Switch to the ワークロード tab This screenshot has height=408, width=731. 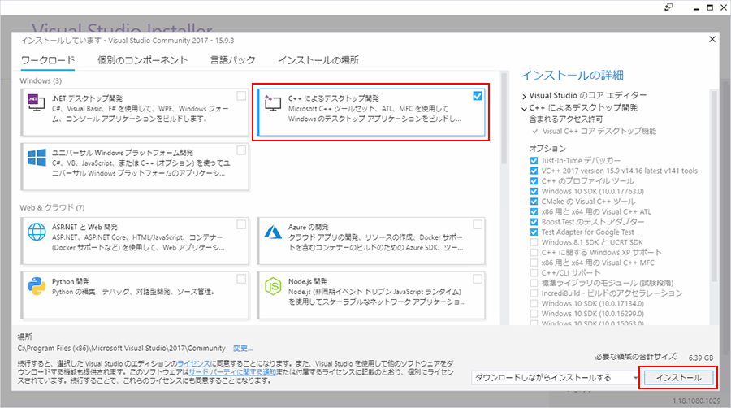[x=48, y=60]
